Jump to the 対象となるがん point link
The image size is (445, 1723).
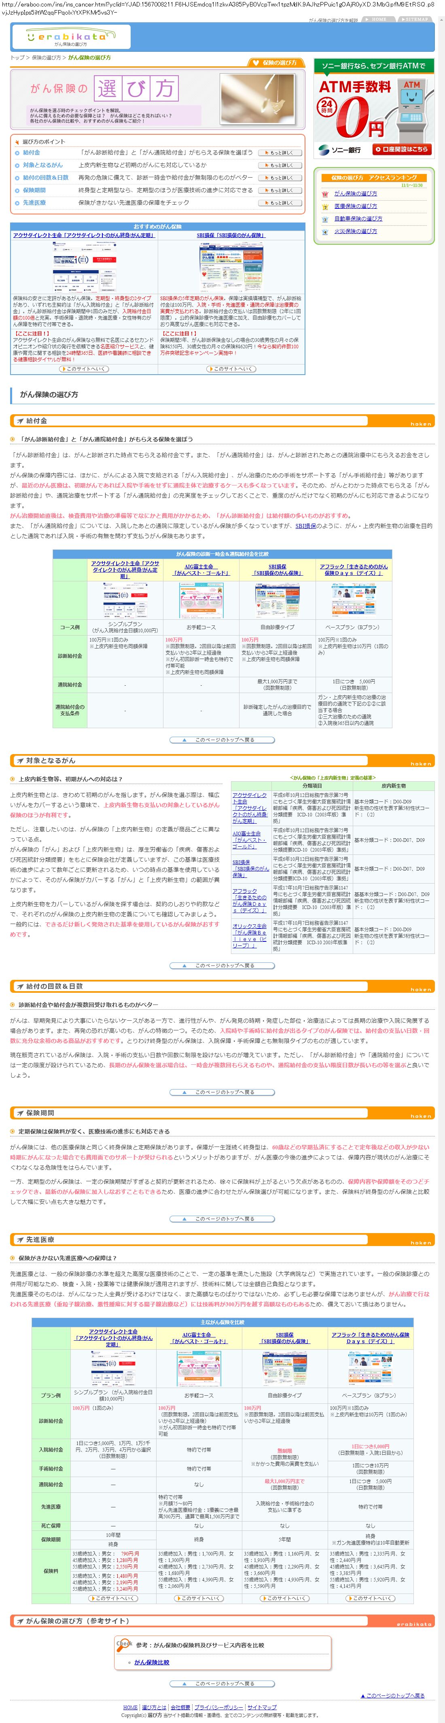point(43,165)
